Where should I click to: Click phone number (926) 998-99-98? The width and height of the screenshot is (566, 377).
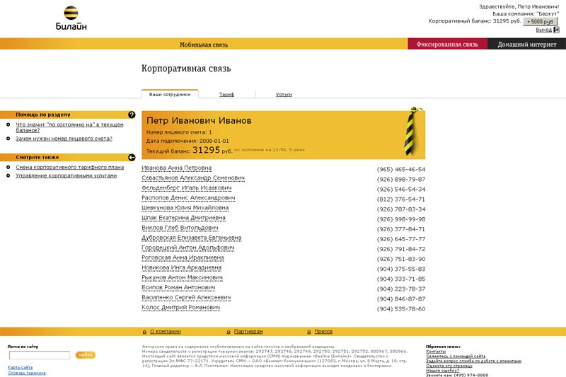point(401,219)
